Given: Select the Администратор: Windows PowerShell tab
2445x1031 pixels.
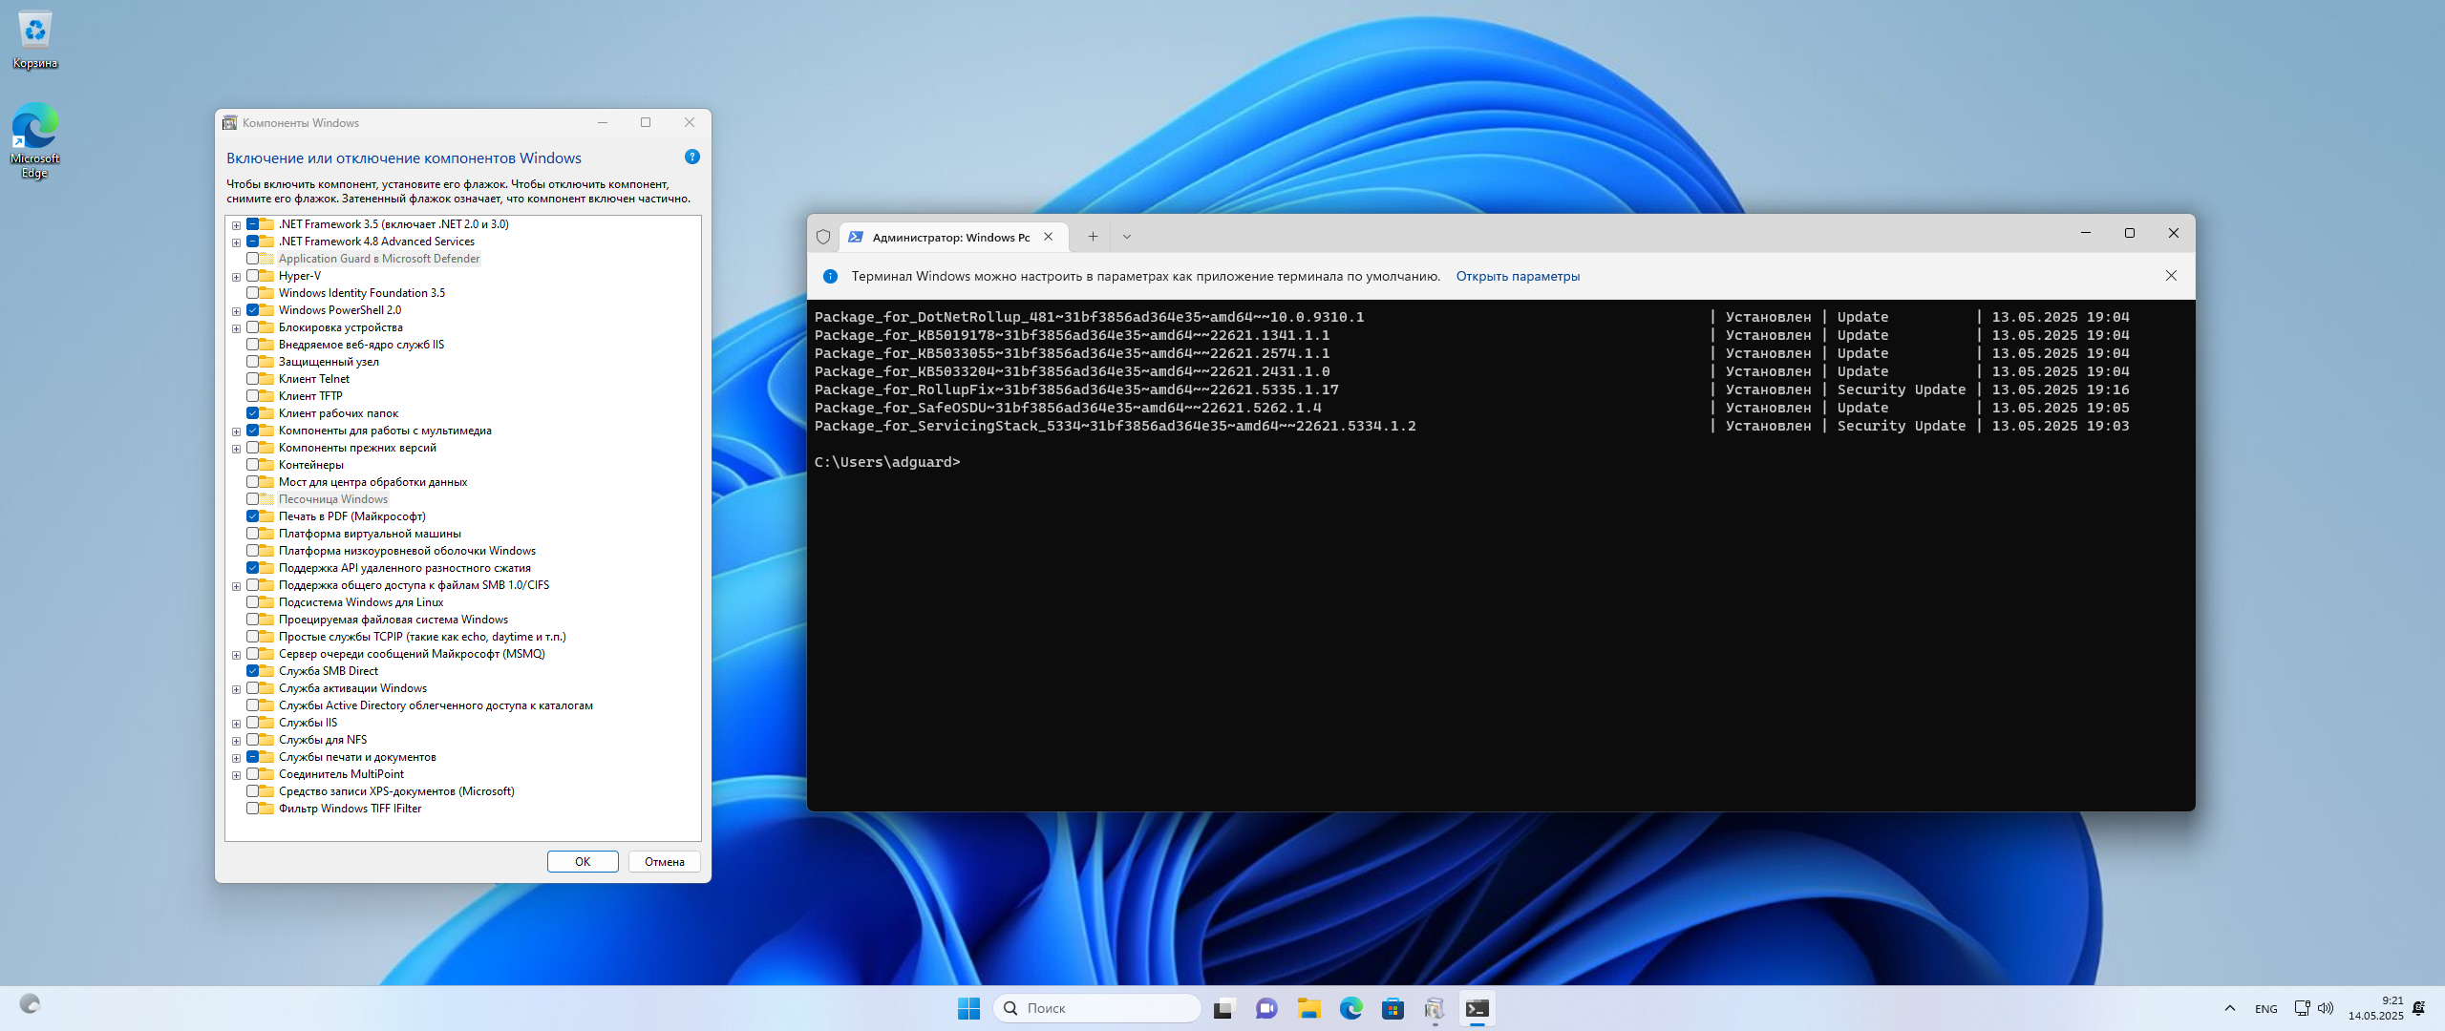Looking at the screenshot, I should pos(949,237).
